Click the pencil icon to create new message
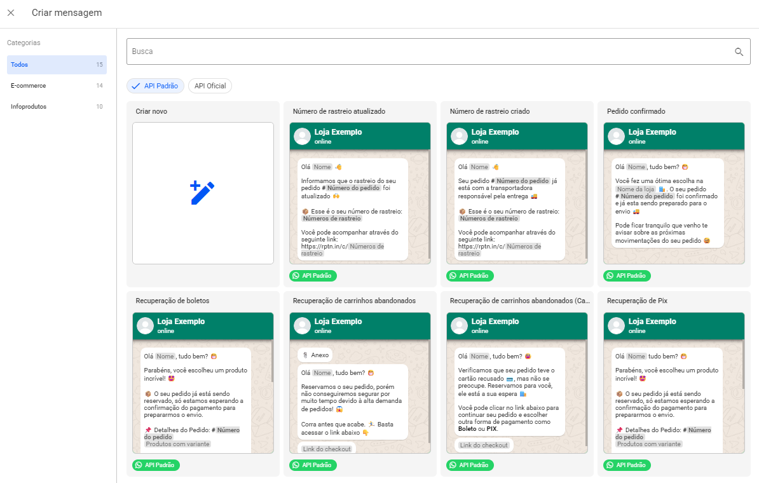The image size is (759, 483). click(x=203, y=193)
